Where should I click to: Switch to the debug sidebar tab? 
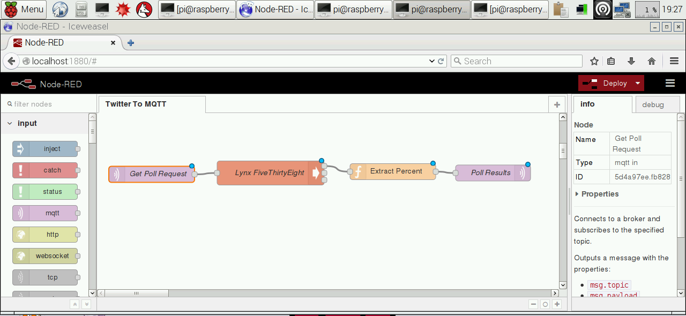[657, 105]
